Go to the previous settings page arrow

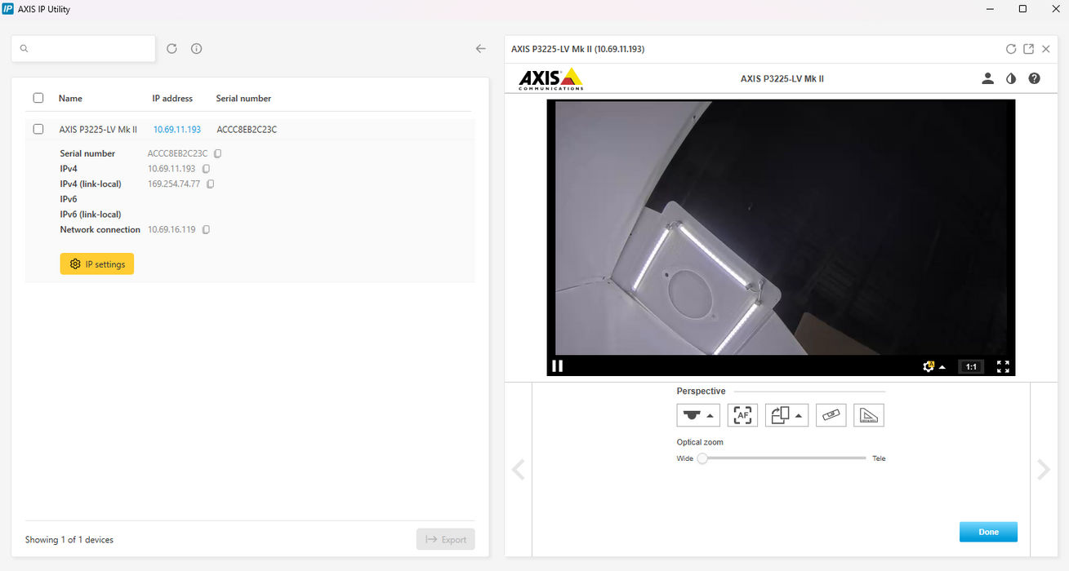tap(518, 469)
